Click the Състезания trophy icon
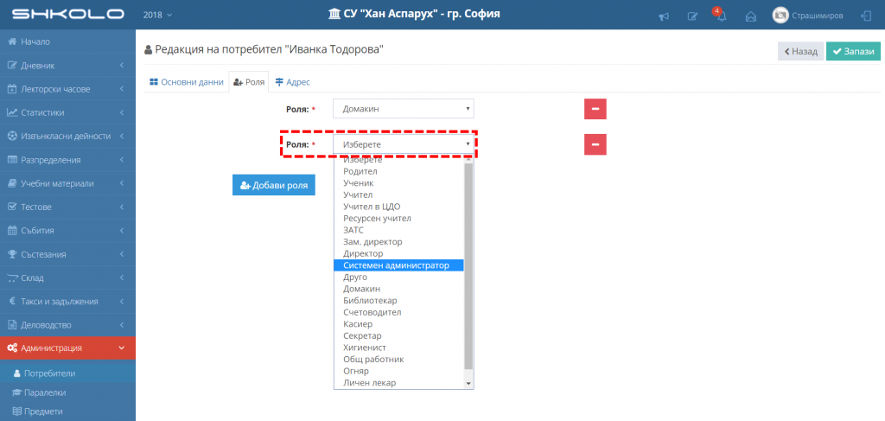The image size is (885, 421). (x=11, y=254)
